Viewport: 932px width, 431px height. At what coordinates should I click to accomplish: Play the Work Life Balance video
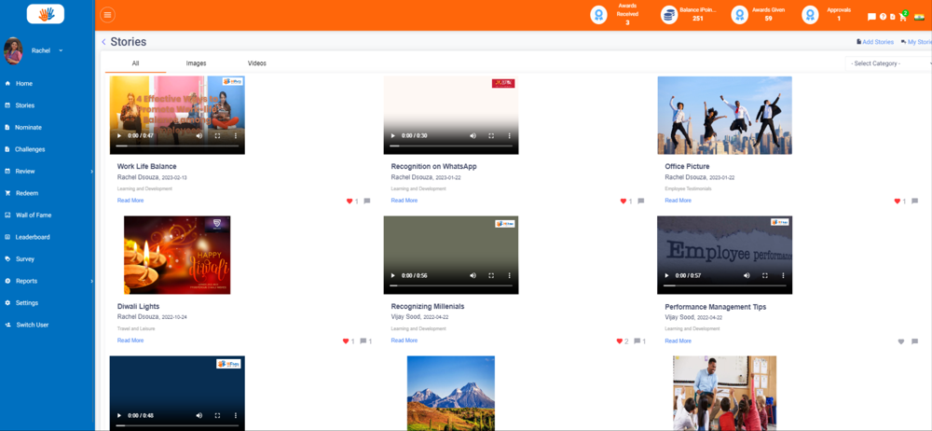pos(118,135)
